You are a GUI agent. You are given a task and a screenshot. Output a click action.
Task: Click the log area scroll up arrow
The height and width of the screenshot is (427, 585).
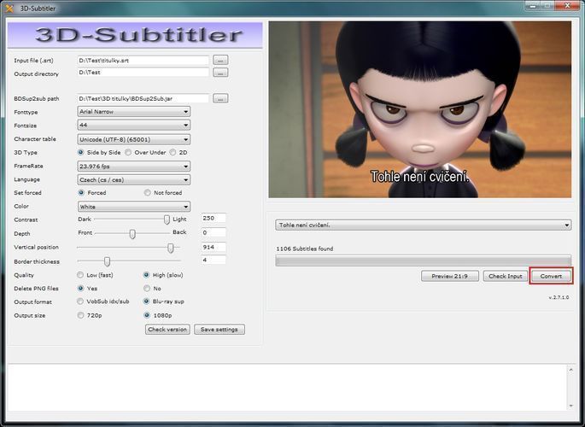(x=570, y=370)
